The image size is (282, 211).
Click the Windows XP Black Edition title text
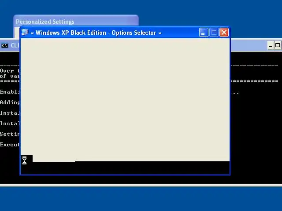(96, 33)
